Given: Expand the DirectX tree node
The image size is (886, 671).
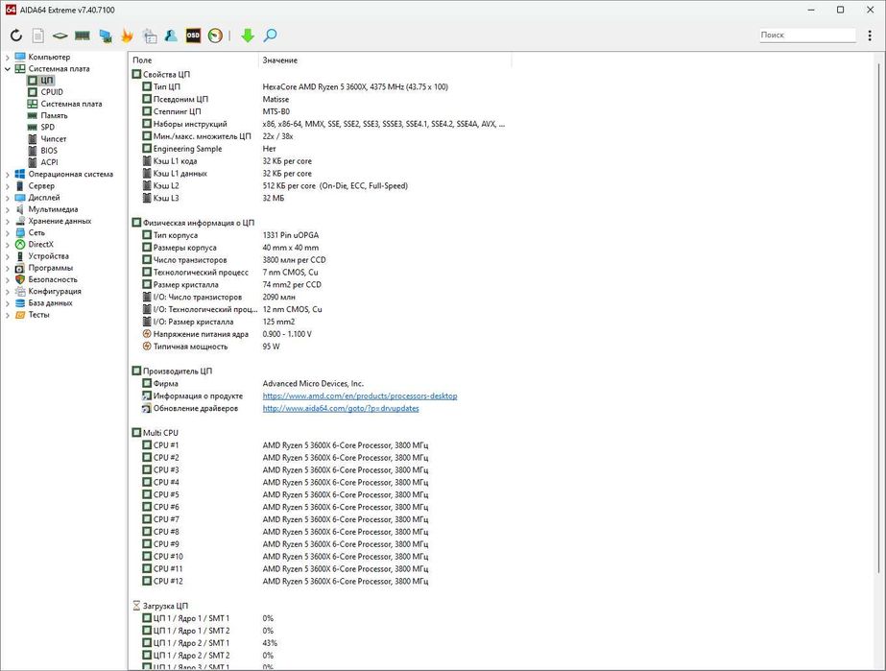Looking at the screenshot, I should click(8, 245).
